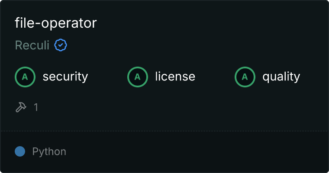The height and width of the screenshot is (173, 329).
Task: Click the tool count number 1
Action: pos(36,107)
